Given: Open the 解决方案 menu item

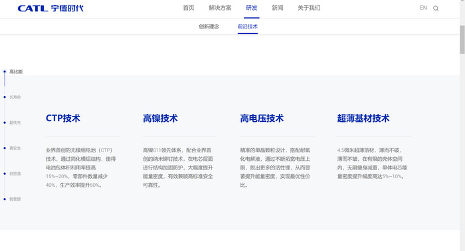Looking at the screenshot, I should (x=220, y=8).
